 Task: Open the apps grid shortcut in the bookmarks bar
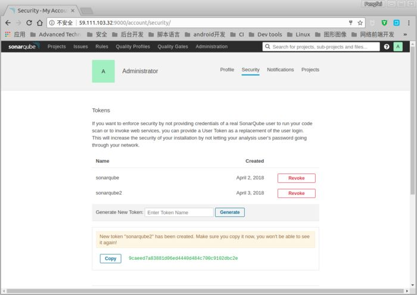[8, 35]
